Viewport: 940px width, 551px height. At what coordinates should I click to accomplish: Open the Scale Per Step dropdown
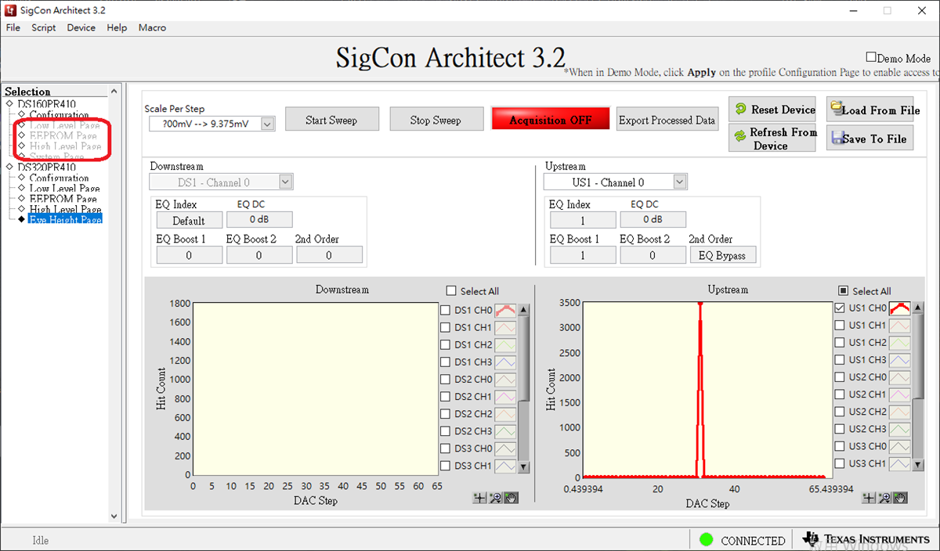click(268, 124)
